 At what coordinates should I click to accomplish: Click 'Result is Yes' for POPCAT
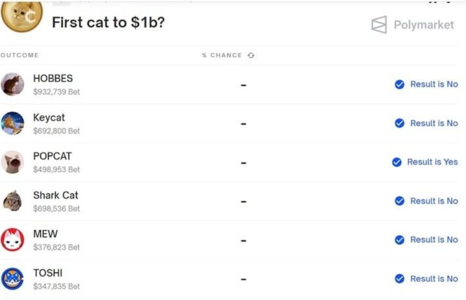tap(432, 162)
